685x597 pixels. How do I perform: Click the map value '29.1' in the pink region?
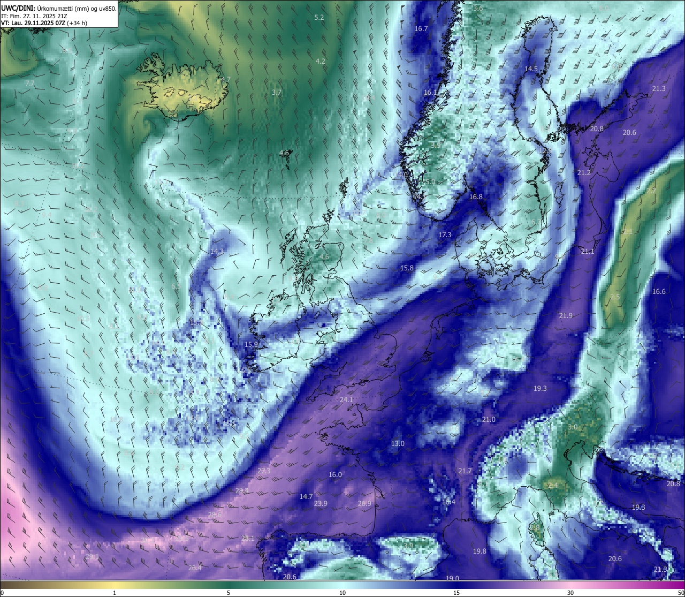(92, 557)
